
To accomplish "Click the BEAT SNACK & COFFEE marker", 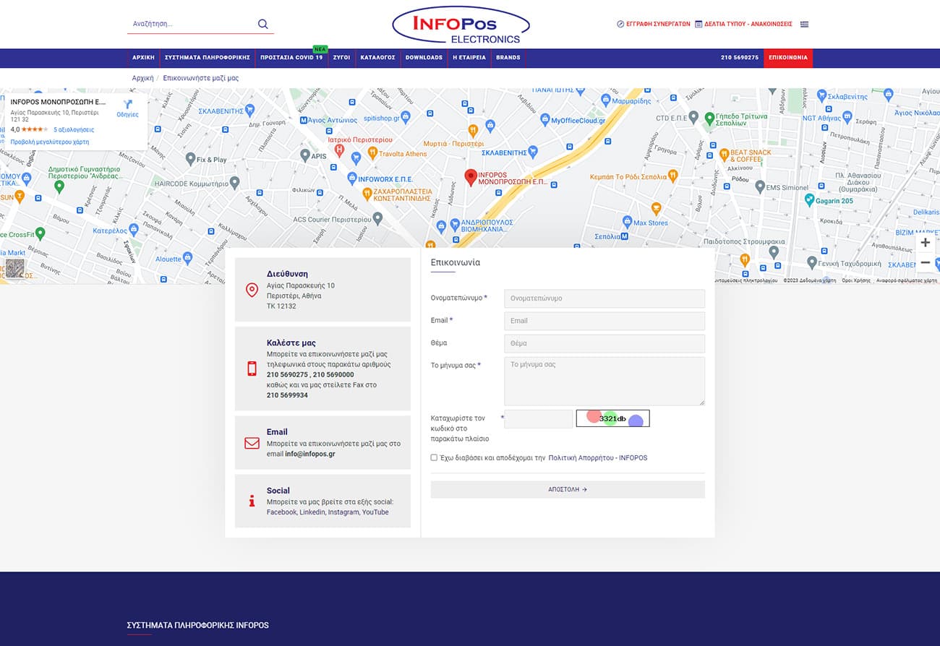I will coord(724,154).
